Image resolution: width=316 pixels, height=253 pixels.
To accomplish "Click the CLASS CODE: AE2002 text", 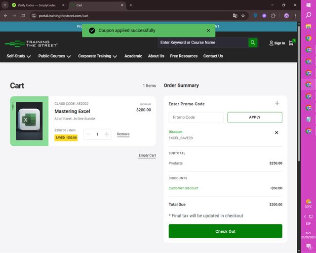I will pos(71,103).
